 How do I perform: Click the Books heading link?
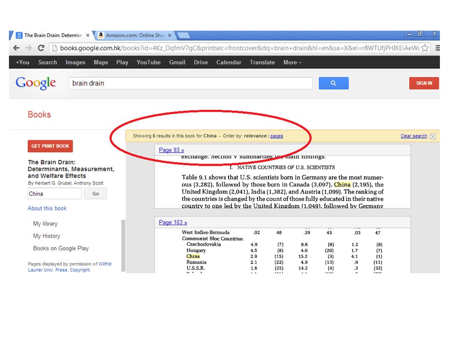39,115
